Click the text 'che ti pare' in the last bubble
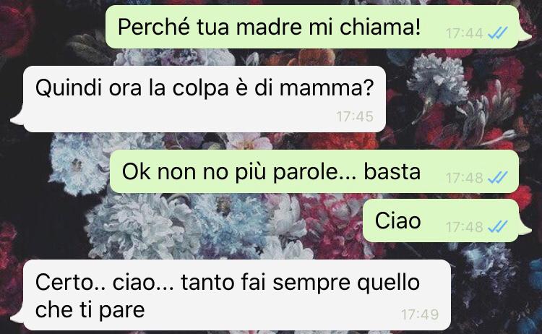The image size is (542, 334). point(90,310)
